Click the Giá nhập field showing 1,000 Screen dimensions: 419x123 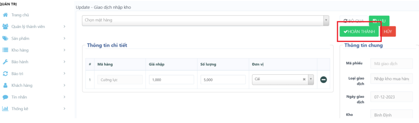coord(171,80)
